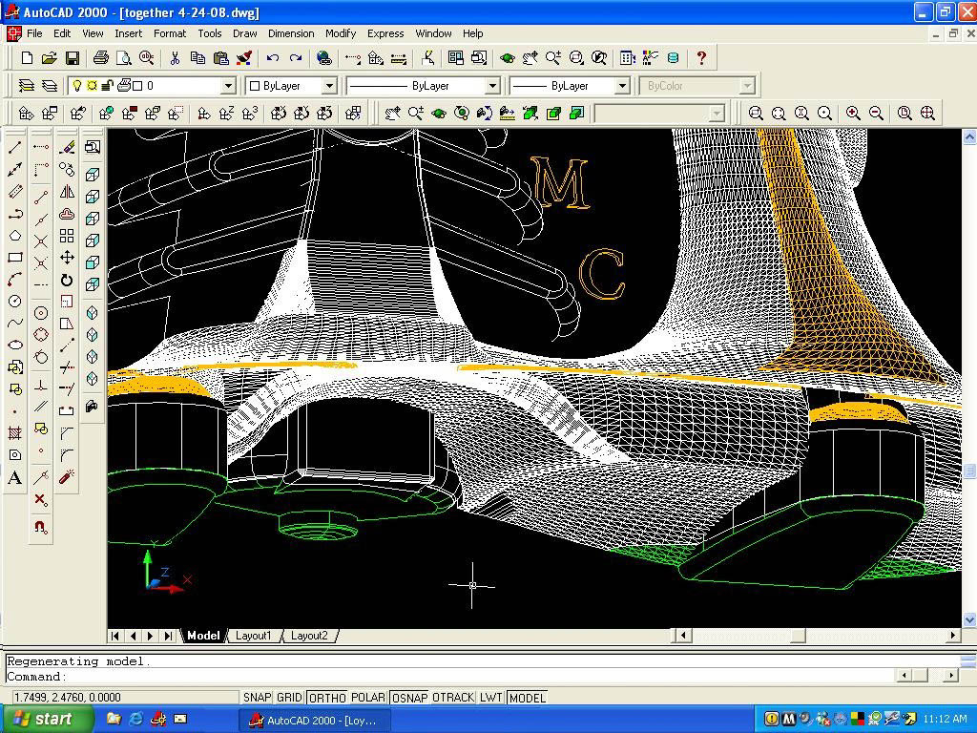Switch to the Layout1 tab
Viewport: 977px width, 733px height.
click(x=254, y=634)
